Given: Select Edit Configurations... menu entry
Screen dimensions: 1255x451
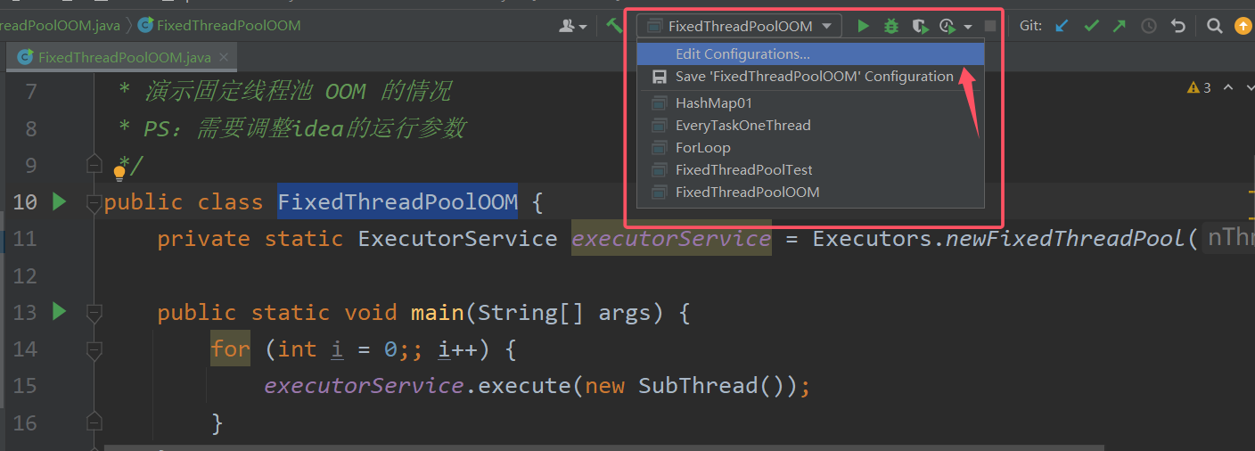Looking at the screenshot, I should (x=810, y=54).
